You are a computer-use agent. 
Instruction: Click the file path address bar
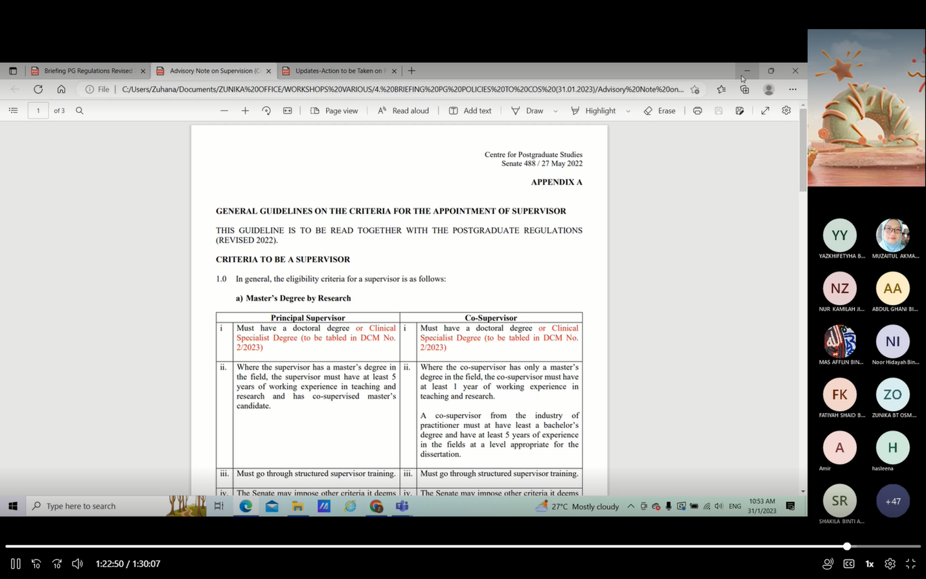coord(402,89)
